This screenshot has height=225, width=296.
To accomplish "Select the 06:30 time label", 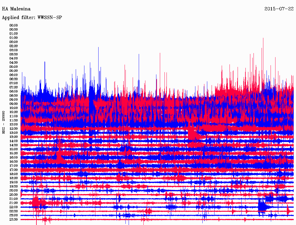I will pyautogui.click(x=14, y=79).
